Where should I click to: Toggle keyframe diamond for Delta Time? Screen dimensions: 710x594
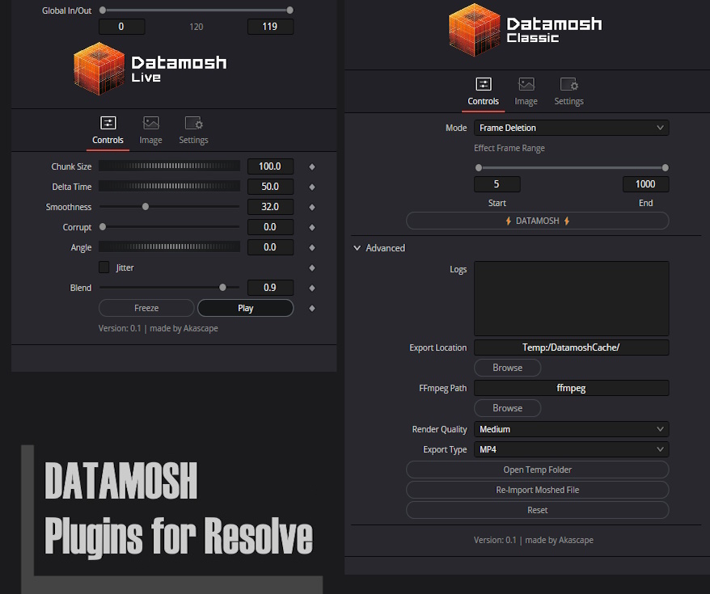point(312,187)
